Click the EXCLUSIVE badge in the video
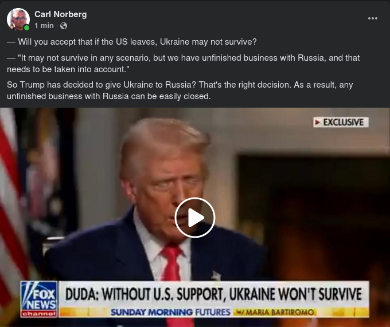390x327 pixels. 341,122
